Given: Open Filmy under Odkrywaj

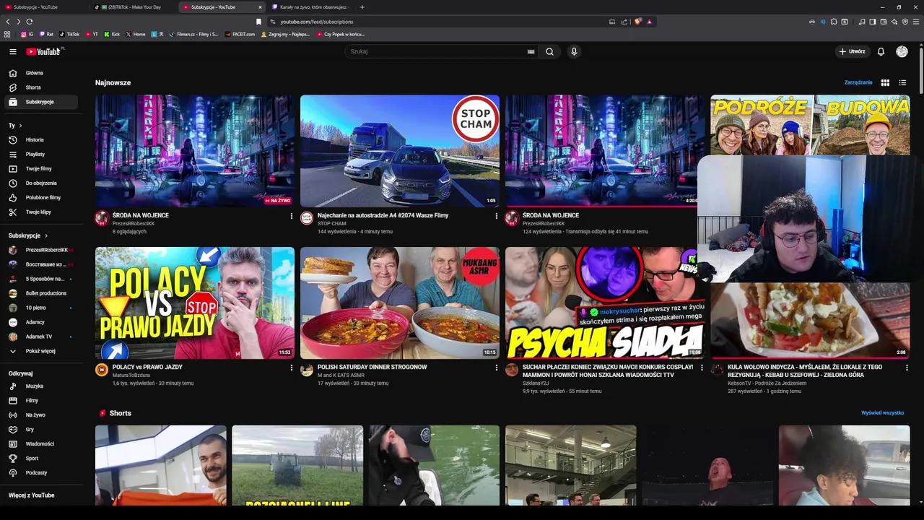Looking at the screenshot, I should point(40,400).
